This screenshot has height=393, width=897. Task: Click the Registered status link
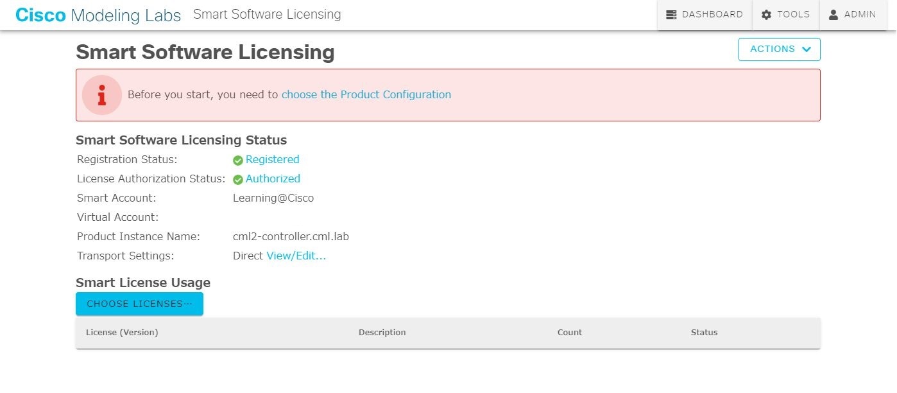pyautogui.click(x=272, y=159)
